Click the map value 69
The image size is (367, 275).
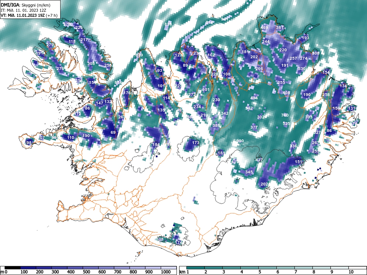tap(113, 132)
